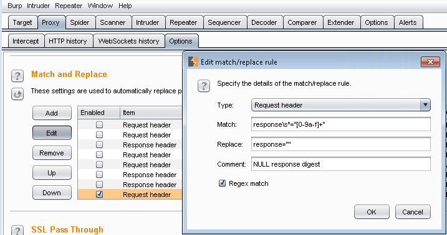This screenshot has height=235, width=447.
Task: Click the Cancel button
Action: point(413,212)
